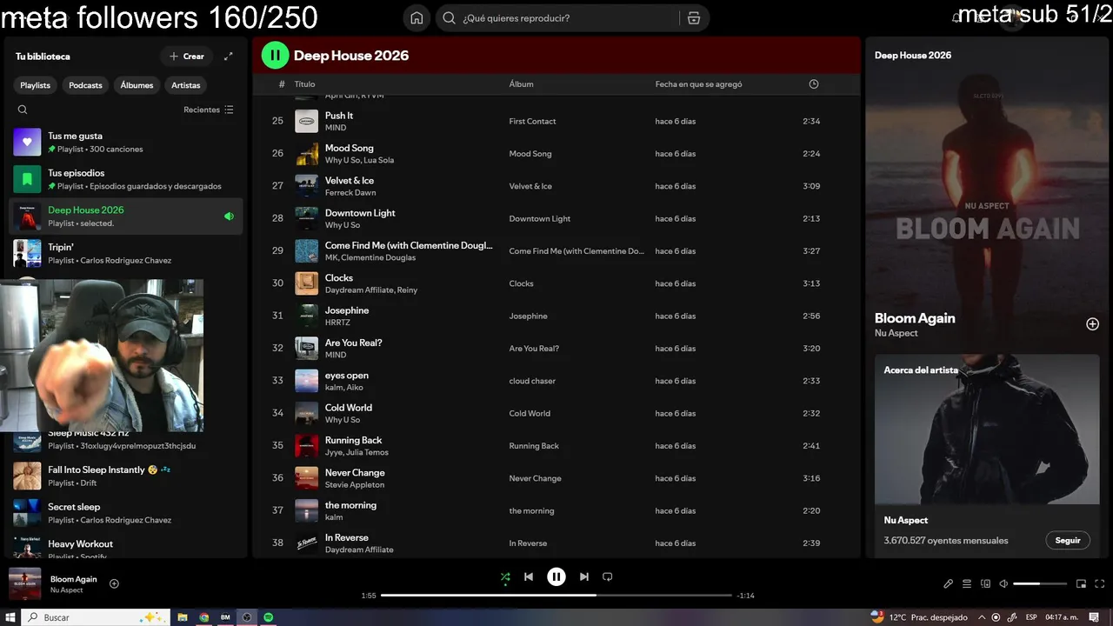Pause playback in the bottom player
Image resolution: width=1113 pixels, height=626 pixels.
point(556,576)
